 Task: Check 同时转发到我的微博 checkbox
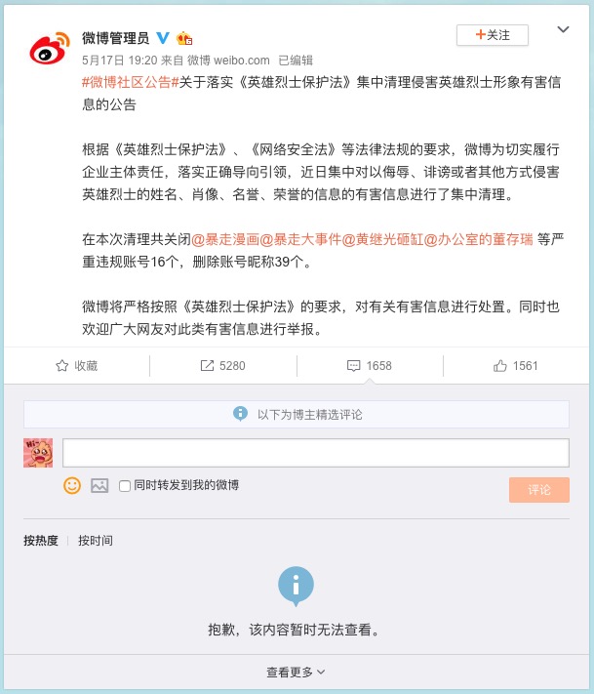coord(125,486)
